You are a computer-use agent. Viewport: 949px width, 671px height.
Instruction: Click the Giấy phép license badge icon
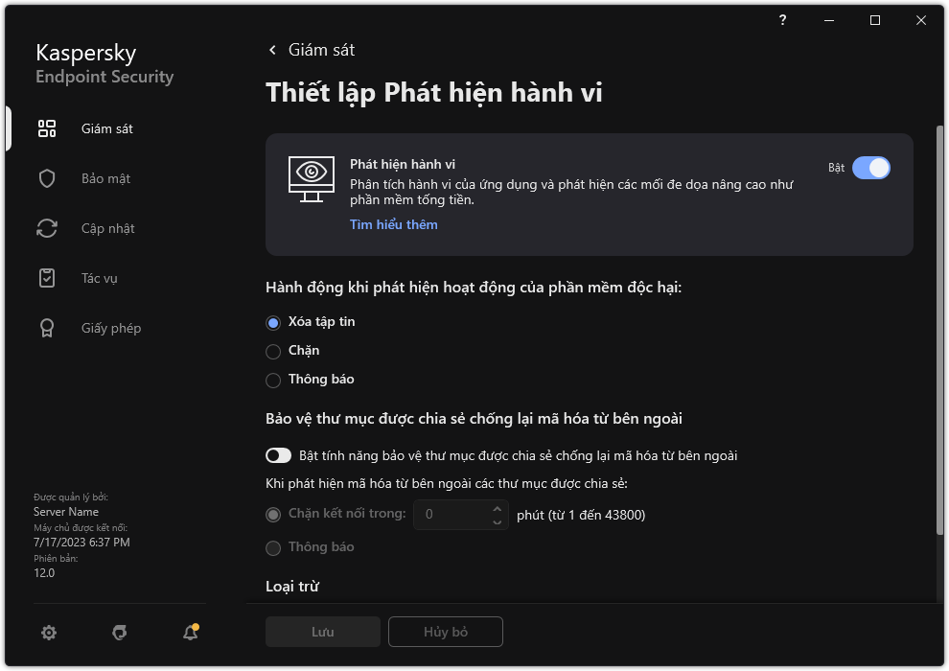click(x=47, y=328)
